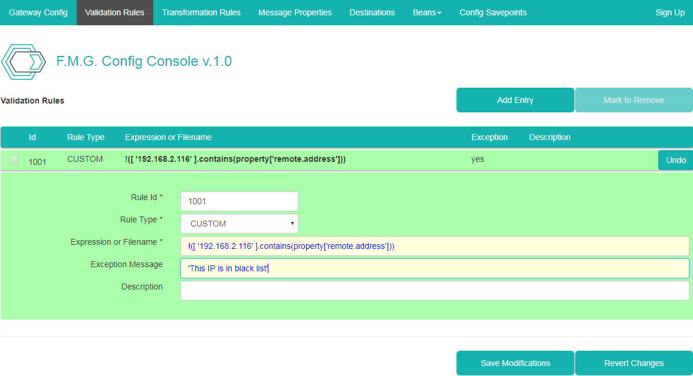Click the Sign Up link
This screenshot has width=693, height=376.
tap(670, 12)
